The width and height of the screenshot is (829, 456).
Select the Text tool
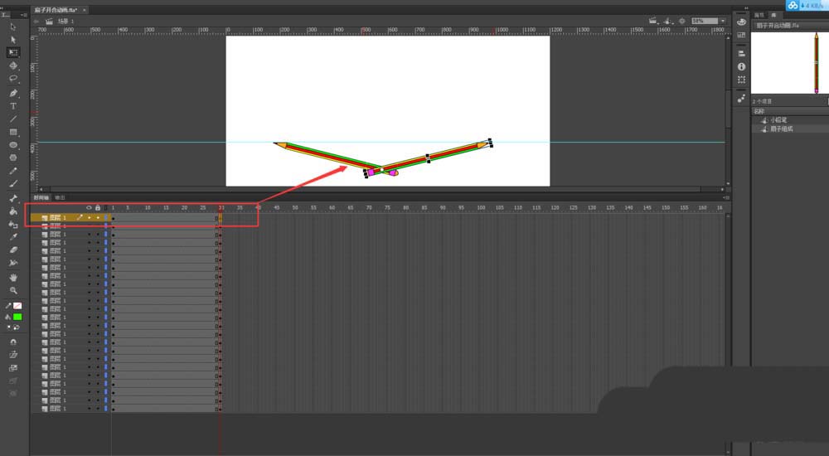[13, 106]
